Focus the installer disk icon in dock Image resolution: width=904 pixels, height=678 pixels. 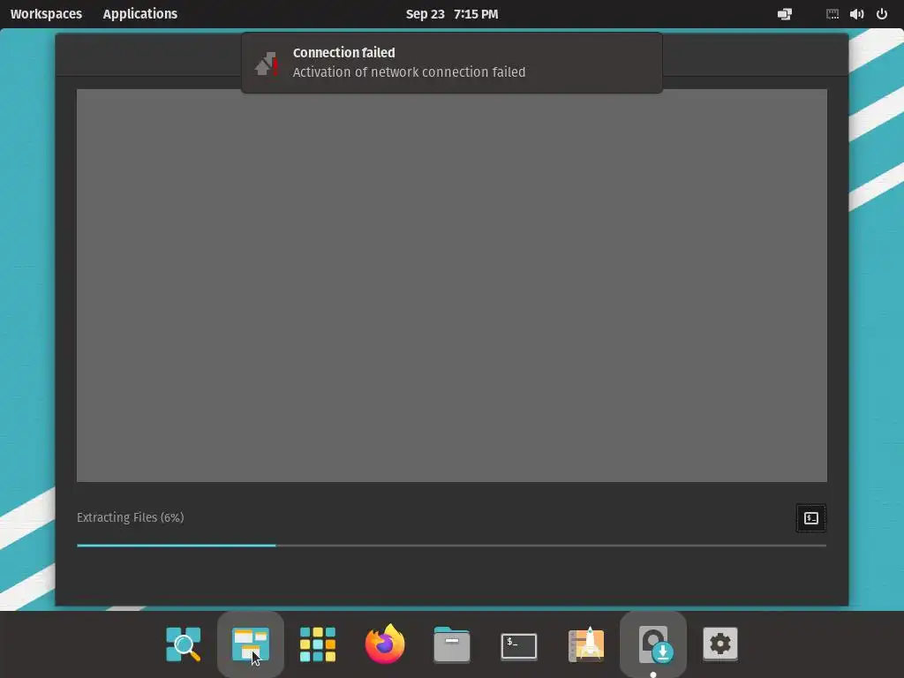(x=653, y=644)
